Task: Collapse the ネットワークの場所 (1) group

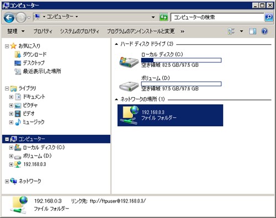Action: tap(116, 99)
